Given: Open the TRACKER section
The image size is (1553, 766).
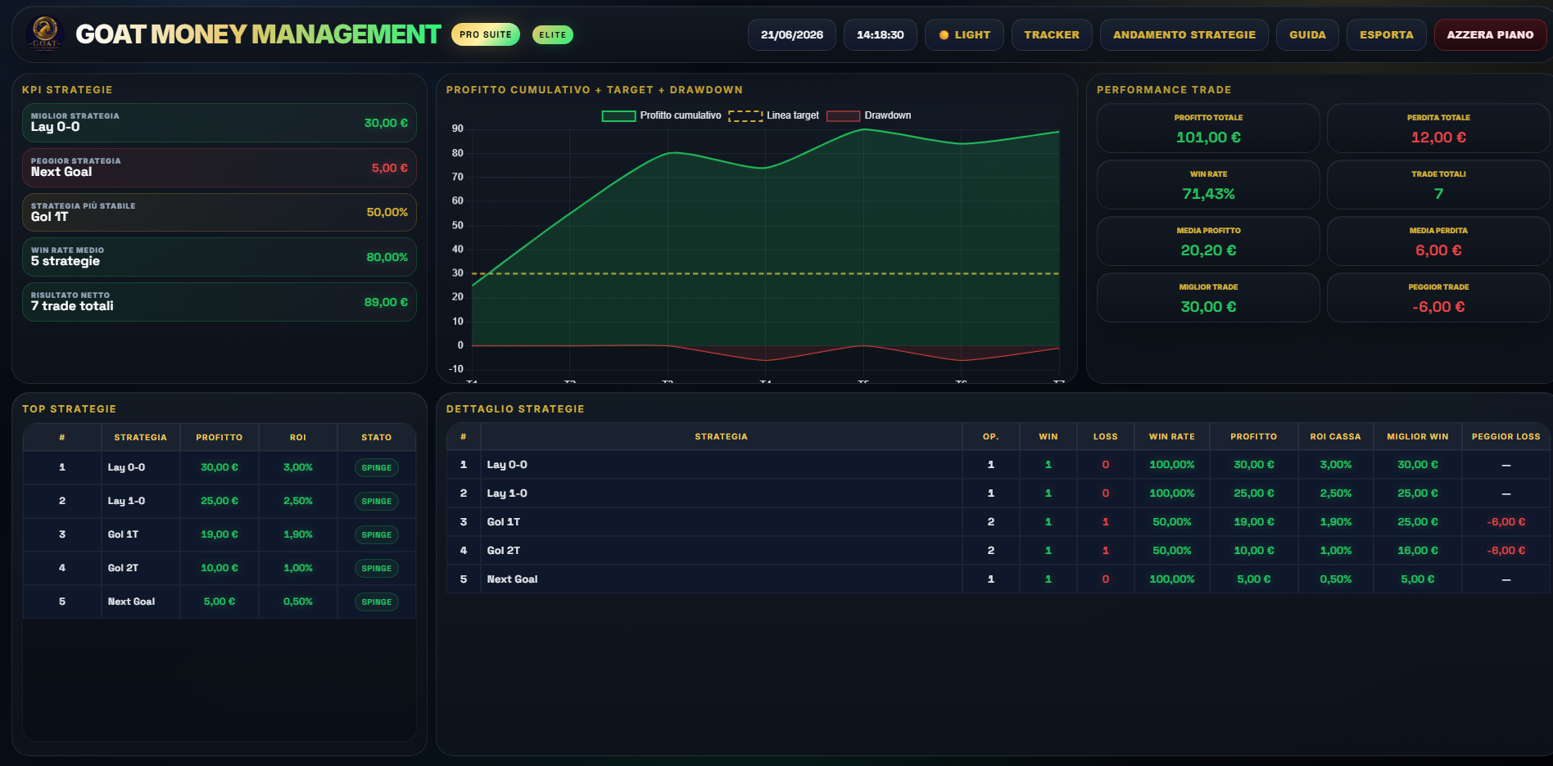Looking at the screenshot, I should [x=1052, y=35].
